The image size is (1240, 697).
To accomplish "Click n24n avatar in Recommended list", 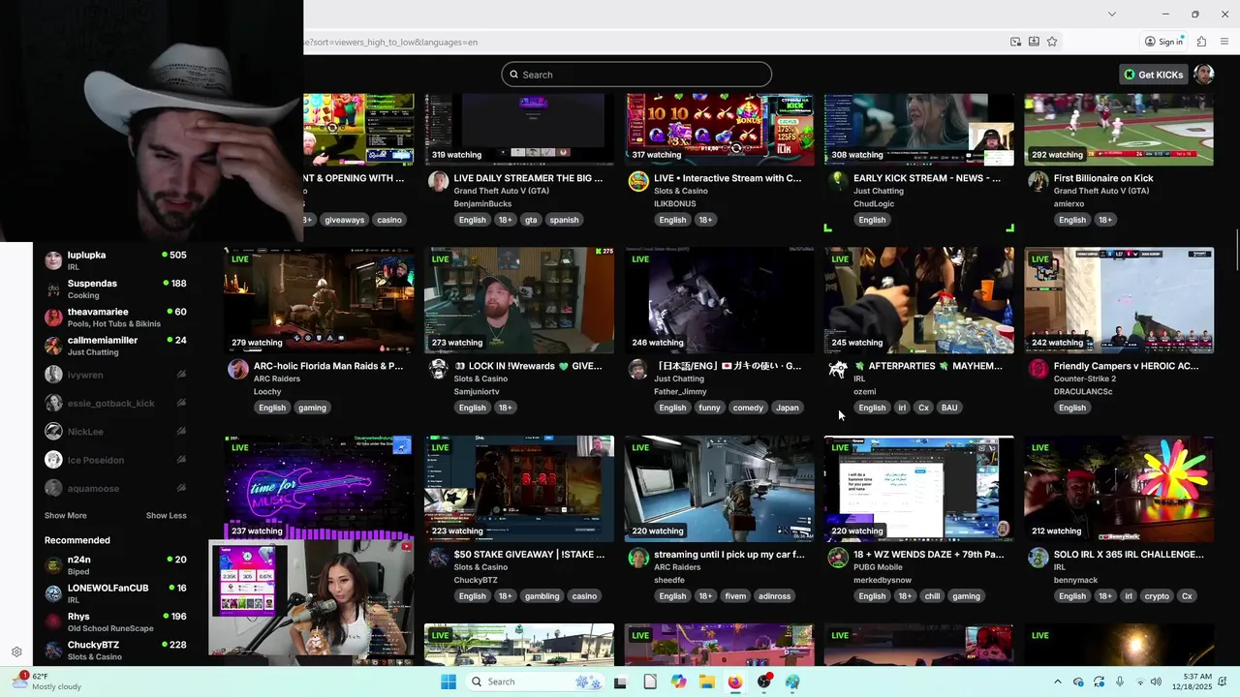I will 53,564.
